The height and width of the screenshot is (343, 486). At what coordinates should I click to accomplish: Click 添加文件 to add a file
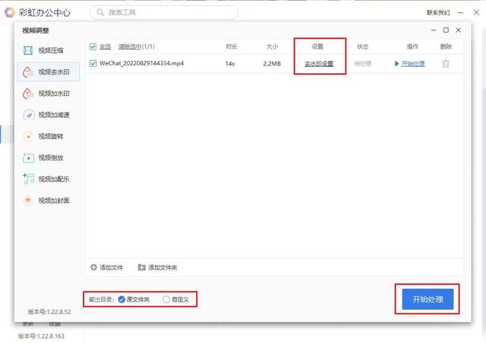(x=107, y=267)
